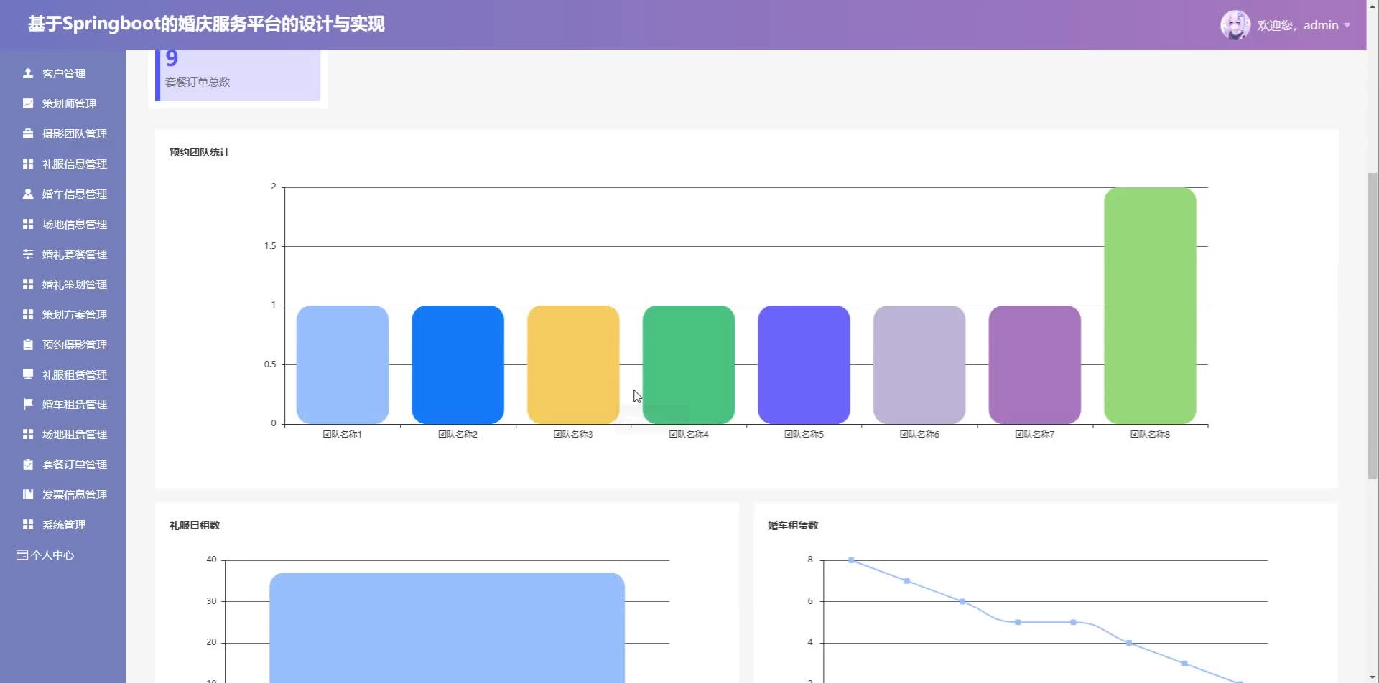Screen dimensions: 1379x683
Task: Click the 礼服租赁管理 monitor icon
Action: click(x=28, y=374)
